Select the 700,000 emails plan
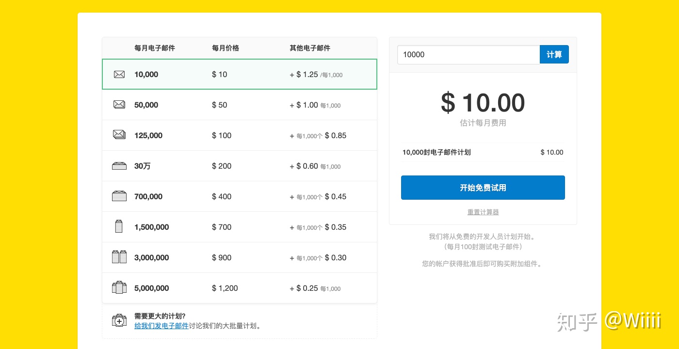This screenshot has height=349, width=679. click(240, 196)
